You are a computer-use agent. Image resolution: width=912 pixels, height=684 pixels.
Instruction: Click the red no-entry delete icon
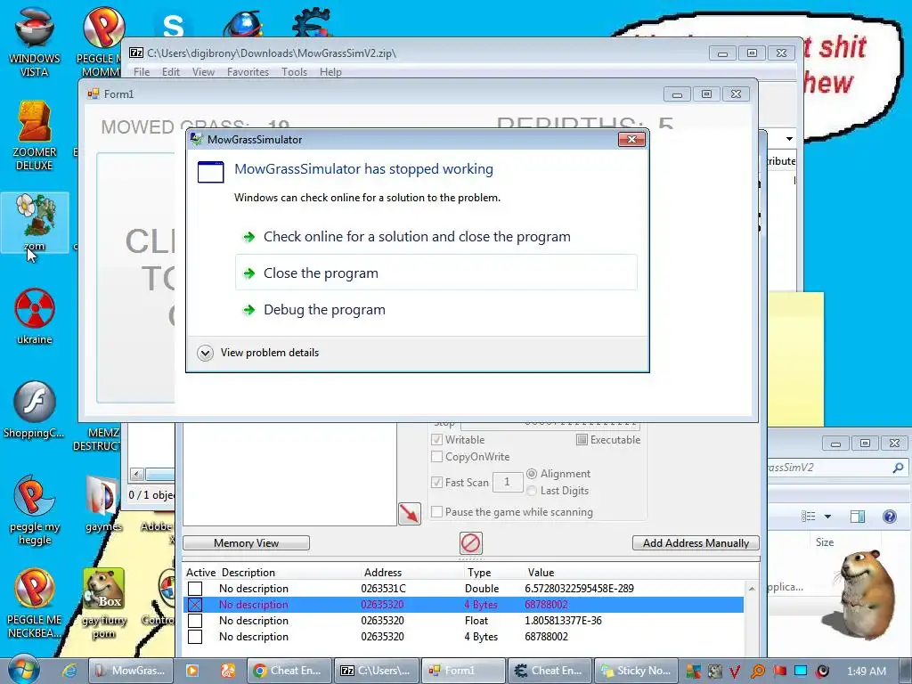tap(470, 542)
